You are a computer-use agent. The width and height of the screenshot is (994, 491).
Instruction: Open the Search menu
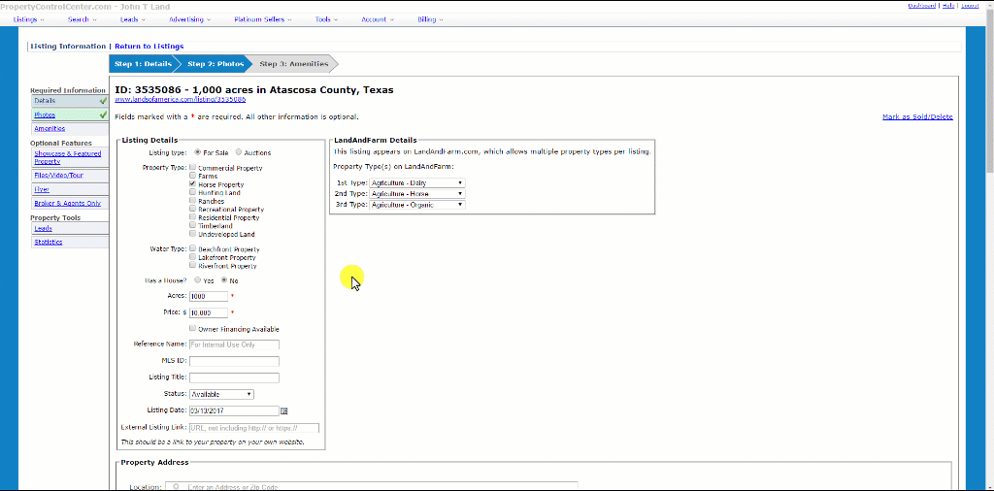coord(83,19)
